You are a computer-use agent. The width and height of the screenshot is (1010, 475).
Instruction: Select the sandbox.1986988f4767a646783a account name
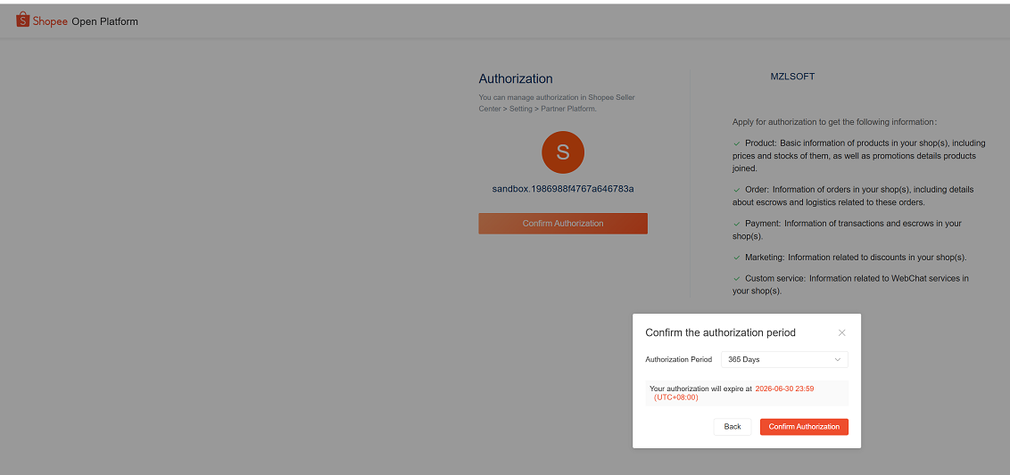coord(563,189)
